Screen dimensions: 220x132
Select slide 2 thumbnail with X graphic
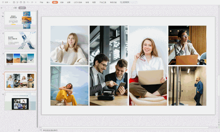(20, 41)
